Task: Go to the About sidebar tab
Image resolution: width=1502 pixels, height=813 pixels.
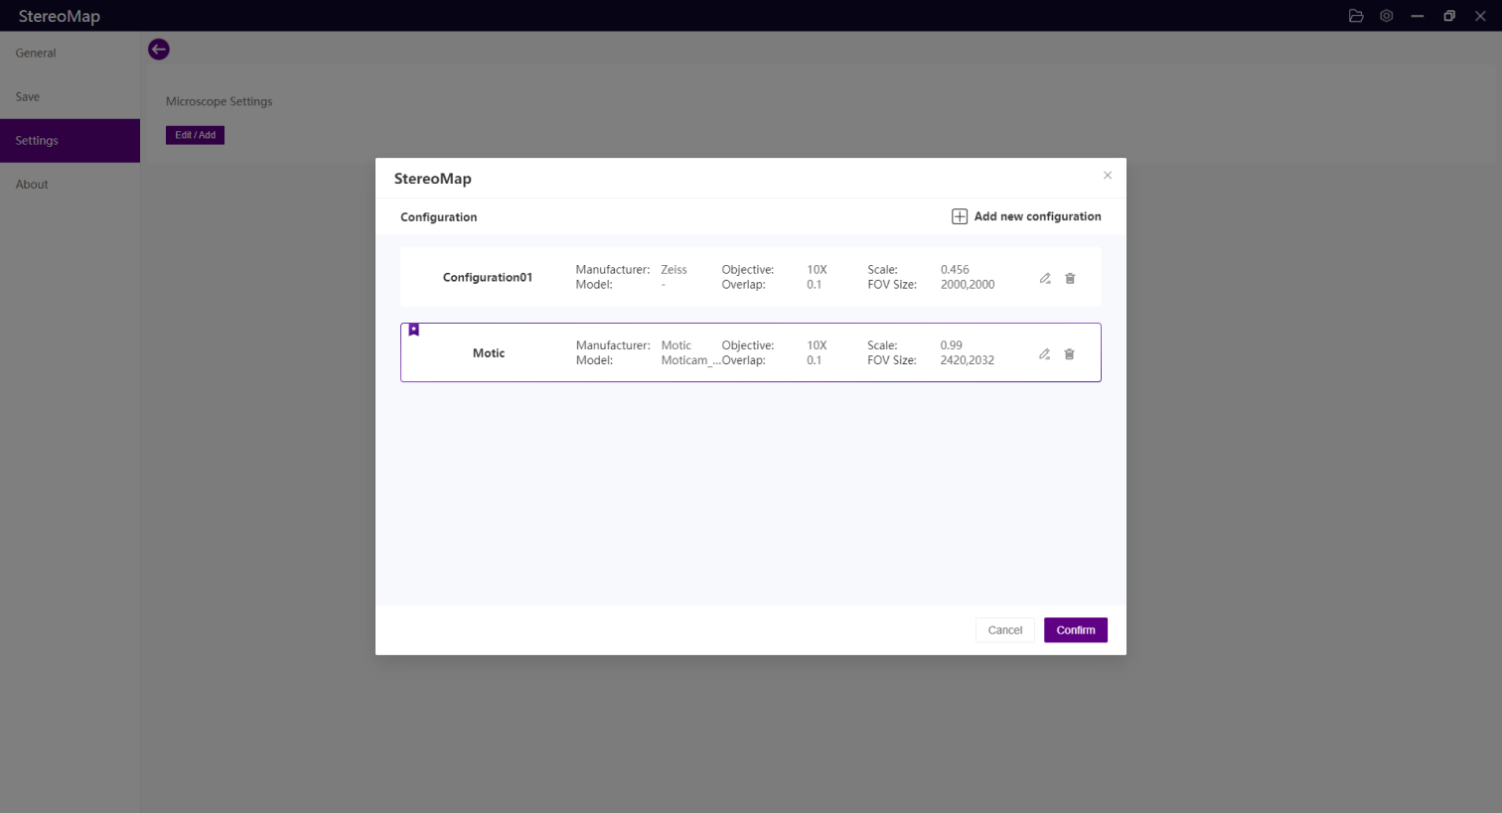Action: 32,185
